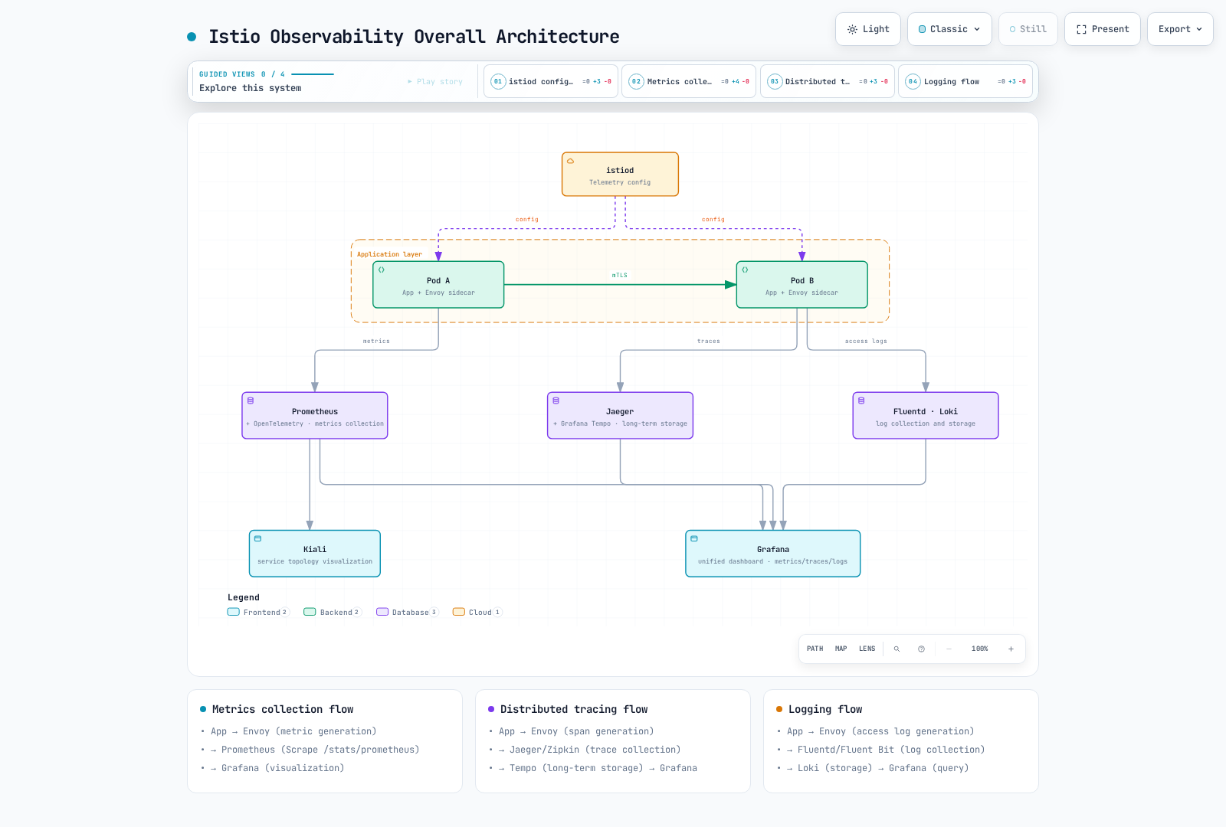Click the window icon on Grafana node
1226x827 pixels.
pos(694,538)
